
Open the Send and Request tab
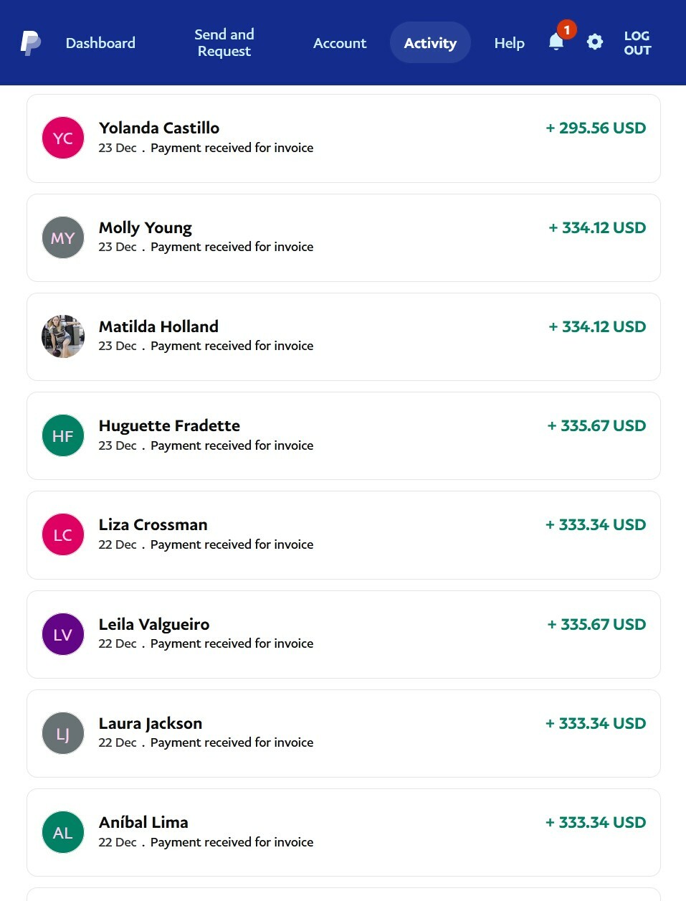(x=224, y=42)
